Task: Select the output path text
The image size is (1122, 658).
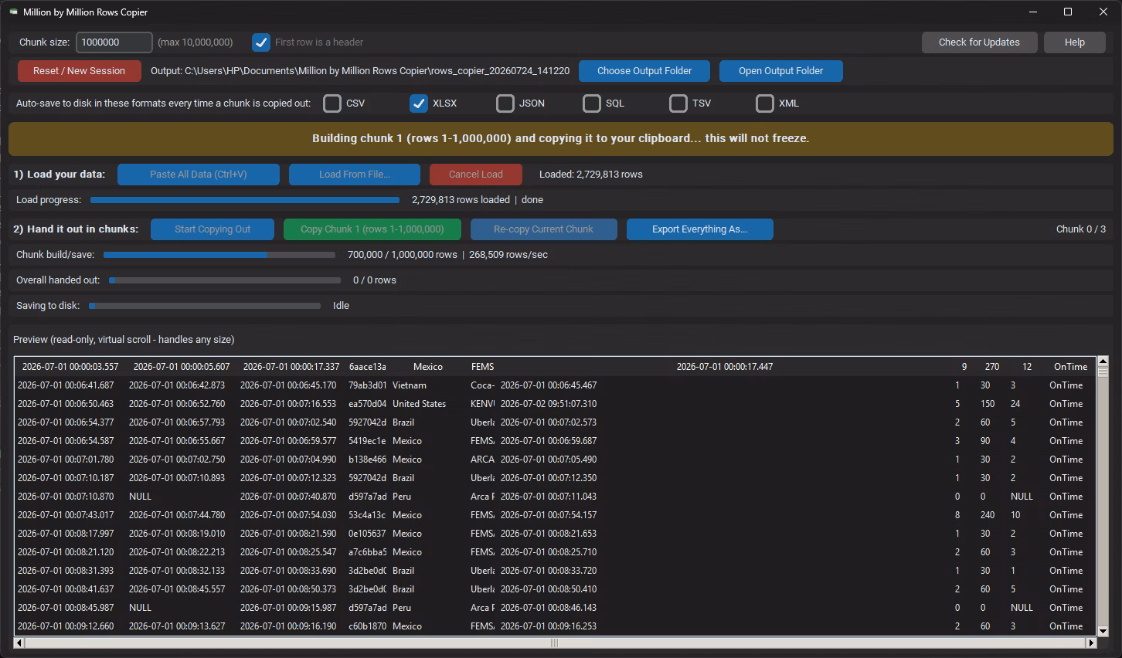Action: (360, 71)
